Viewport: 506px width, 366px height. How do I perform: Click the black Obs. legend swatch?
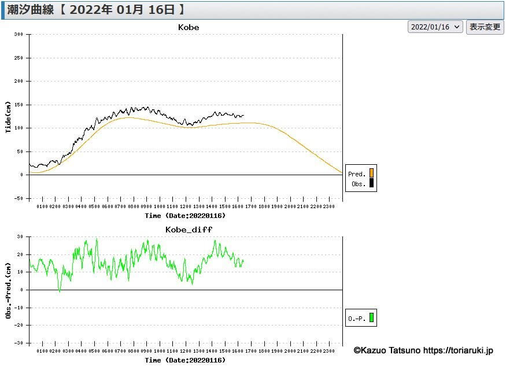click(371, 184)
